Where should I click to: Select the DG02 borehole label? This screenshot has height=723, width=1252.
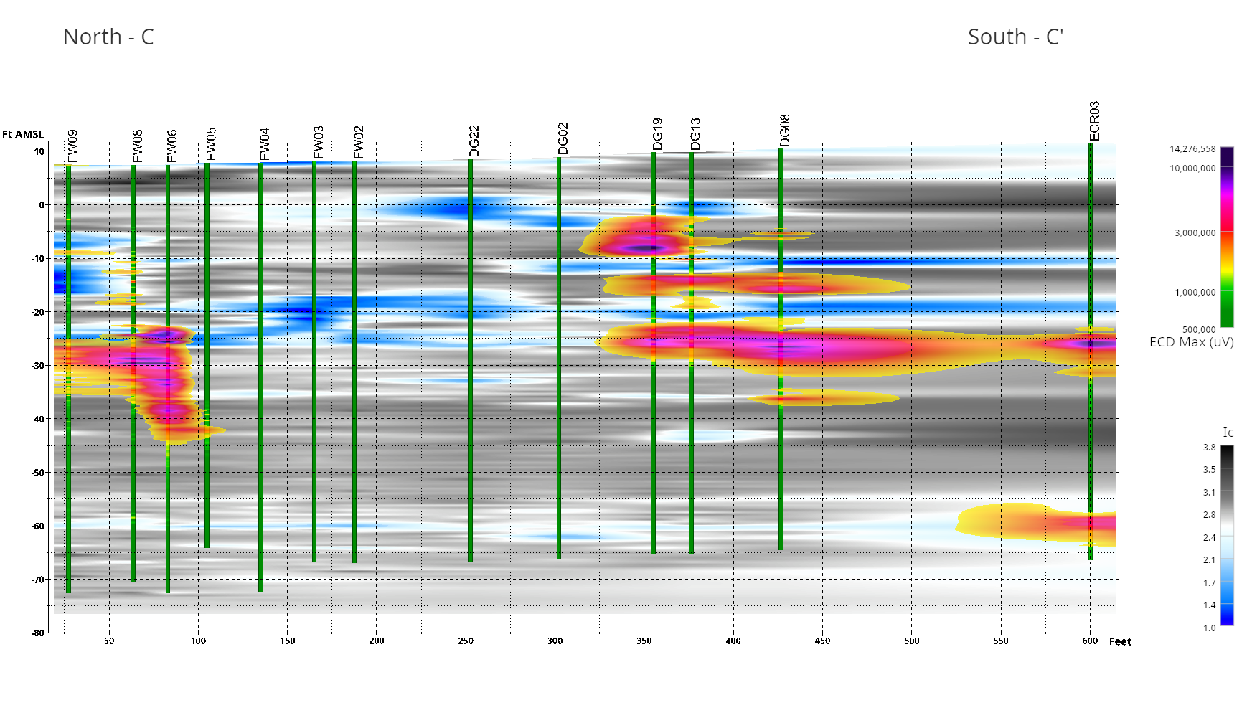[x=563, y=138]
